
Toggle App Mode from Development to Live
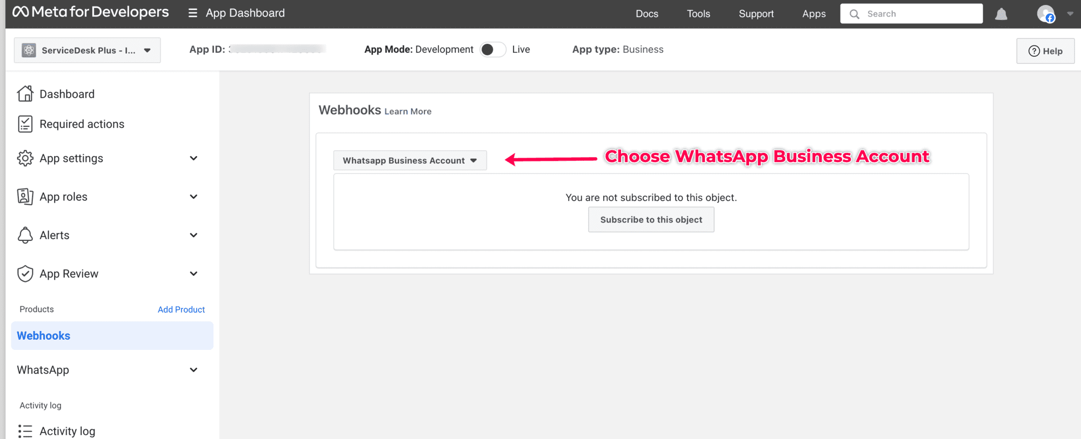(x=492, y=49)
